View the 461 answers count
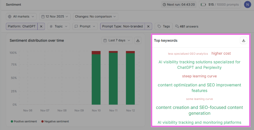This screenshot has height=130, width=254. (187, 26)
